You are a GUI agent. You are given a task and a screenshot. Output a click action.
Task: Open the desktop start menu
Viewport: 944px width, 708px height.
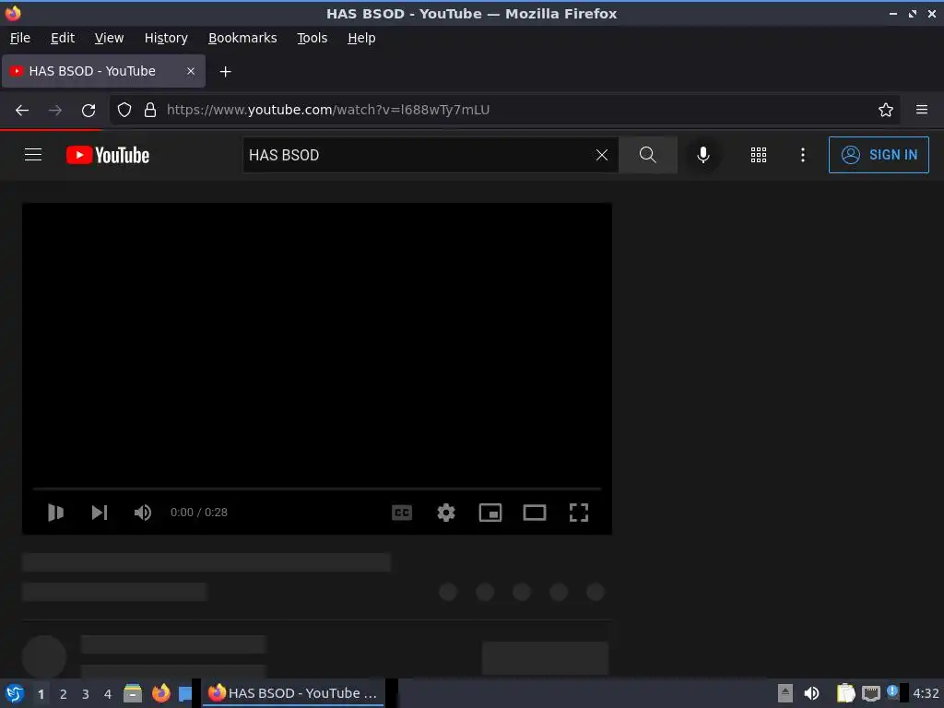(x=15, y=693)
